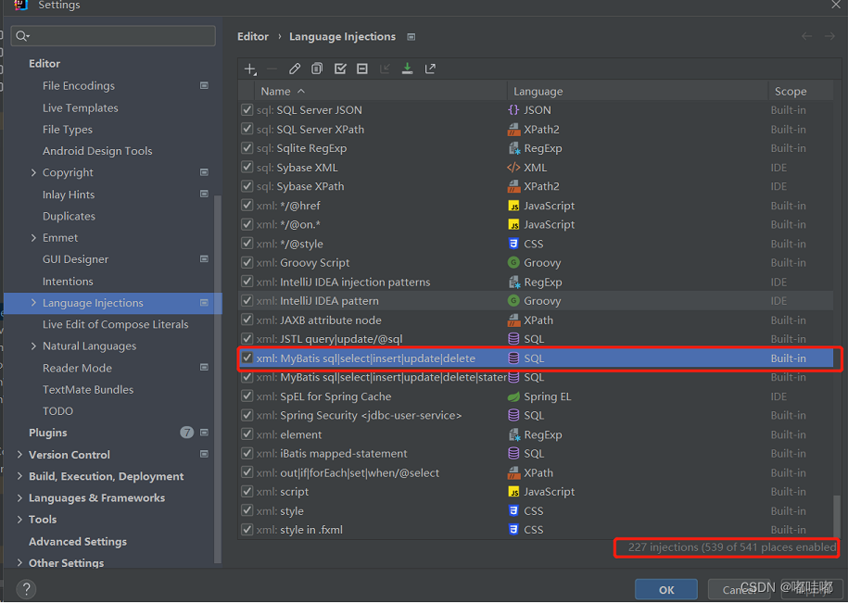Click Editor breadcrumb link
This screenshot has width=848, height=603.
coord(253,37)
